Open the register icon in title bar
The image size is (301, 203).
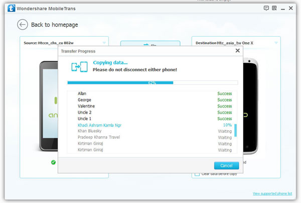[x=274, y=8]
